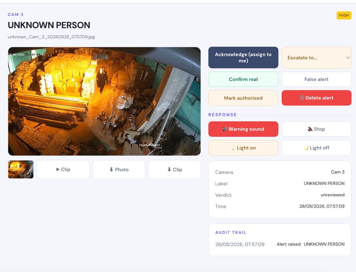Screen dimensions: 356x272
Task: Trigger the Warning sound response
Action: point(243,129)
